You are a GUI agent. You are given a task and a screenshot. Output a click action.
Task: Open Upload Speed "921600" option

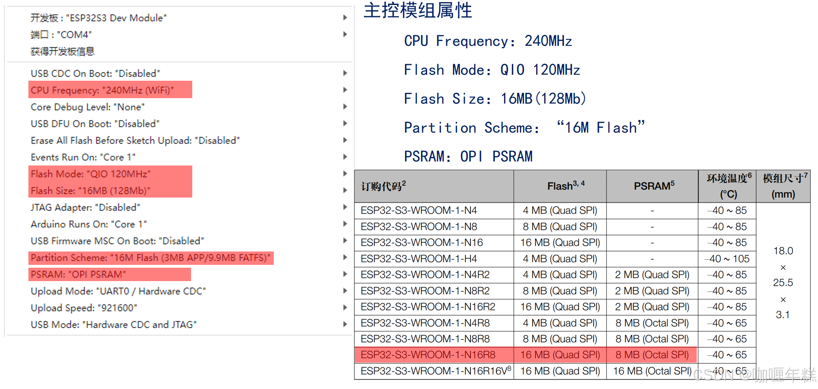[x=178, y=308]
